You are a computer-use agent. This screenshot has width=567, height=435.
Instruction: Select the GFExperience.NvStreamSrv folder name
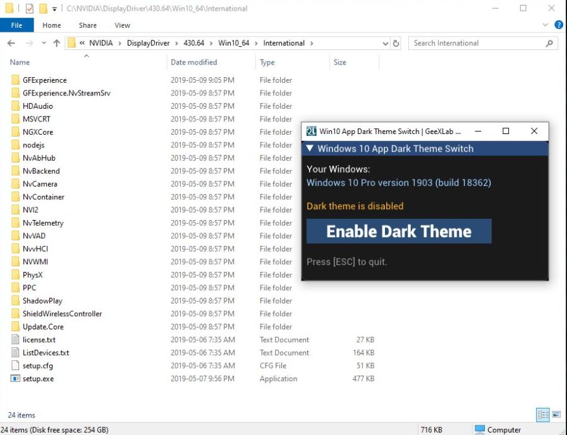click(66, 93)
